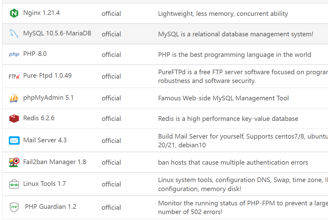
Task: Click the Linux Tools 1.7 name
Action: coord(44,184)
